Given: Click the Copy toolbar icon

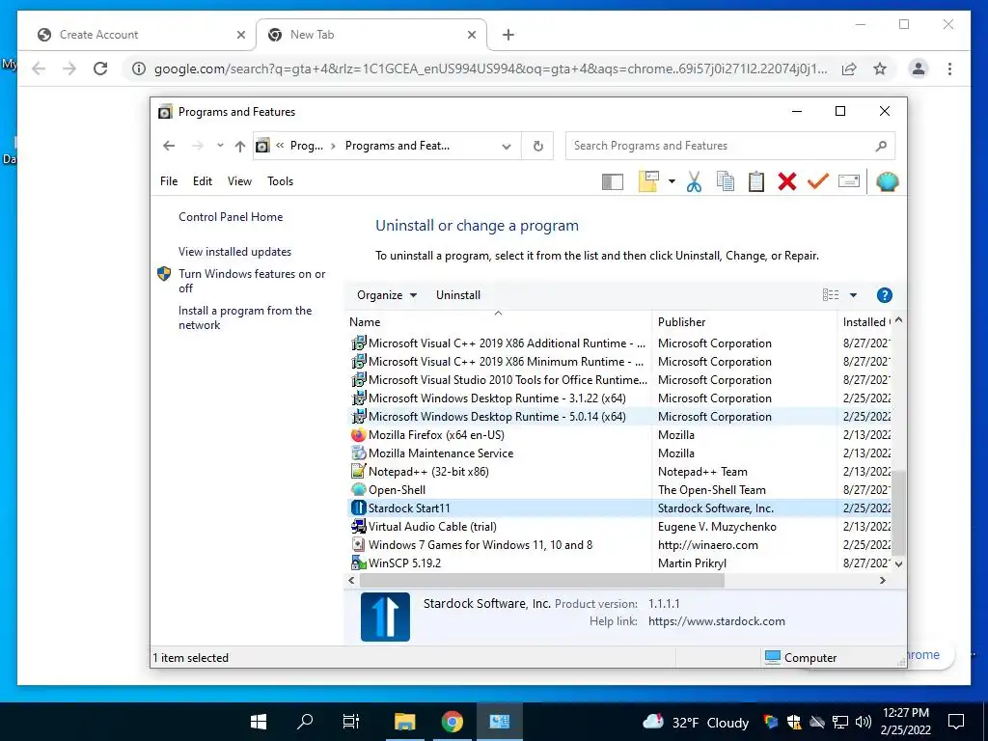Looking at the screenshot, I should (x=726, y=181).
